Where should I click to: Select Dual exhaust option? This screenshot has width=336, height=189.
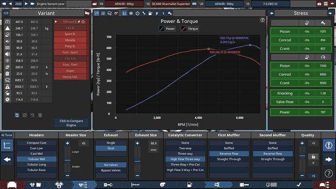tap(111, 148)
